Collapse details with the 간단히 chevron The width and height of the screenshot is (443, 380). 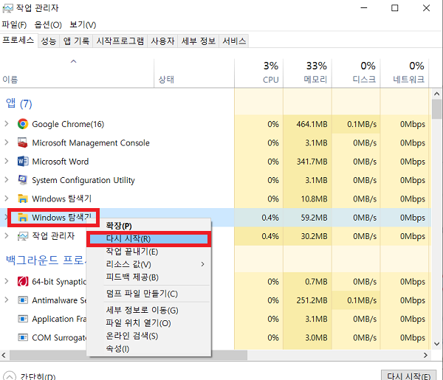click(9, 375)
